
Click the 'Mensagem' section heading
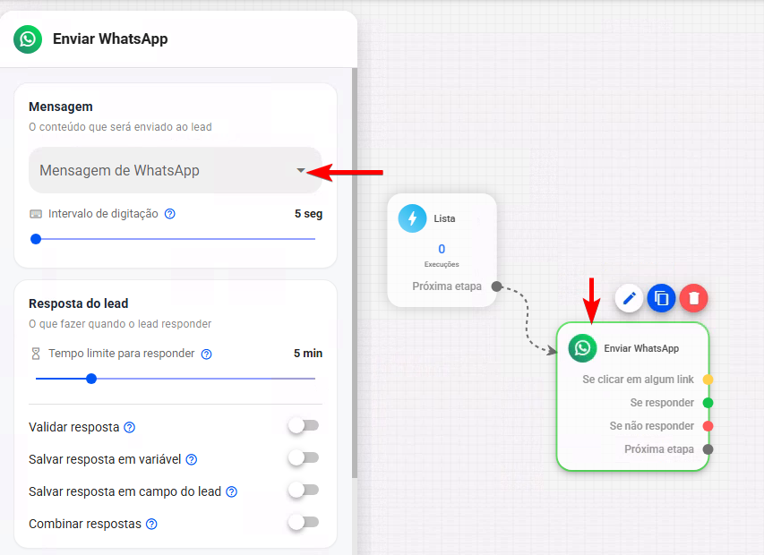coord(61,107)
